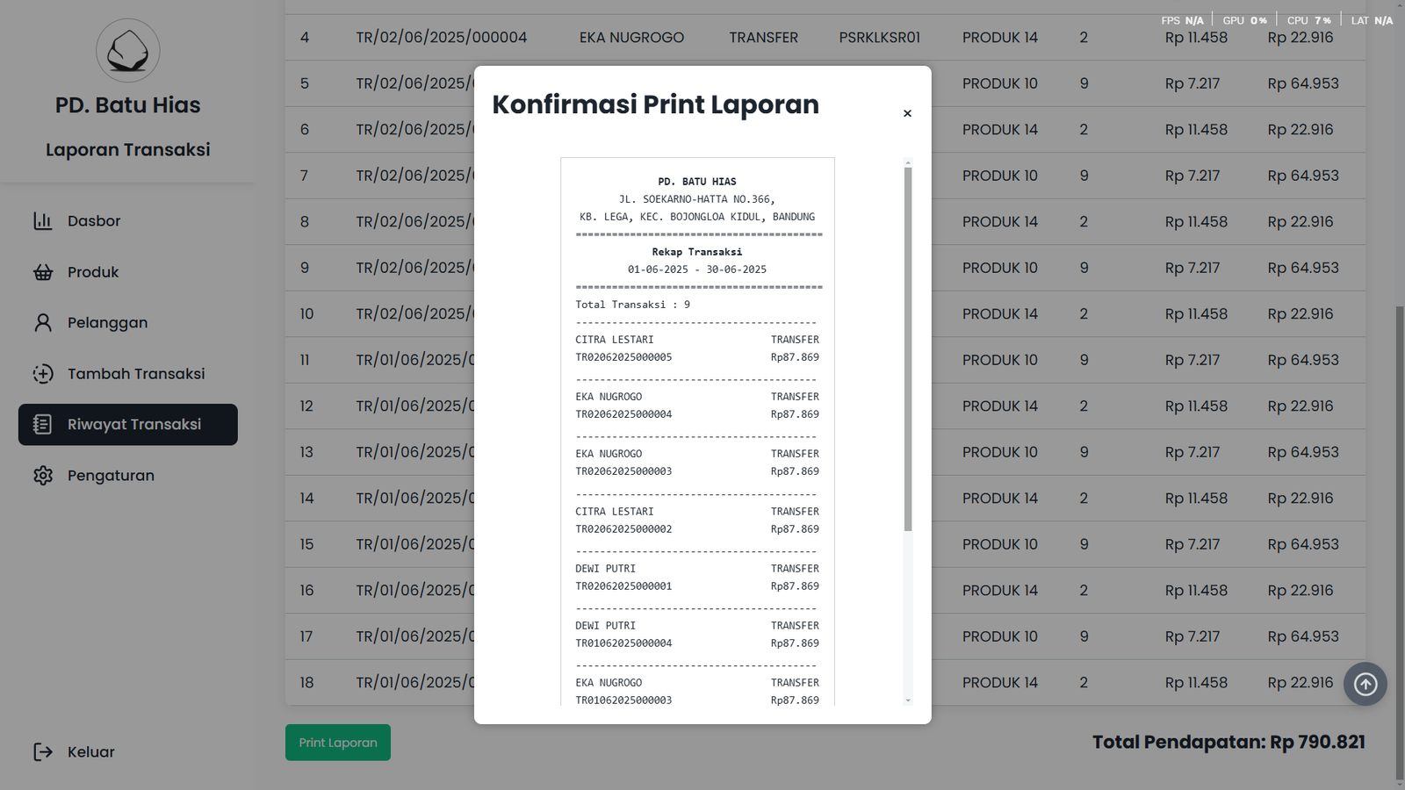Image resolution: width=1405 pixels, height=790 pixels.
Task: Click the Keluar link text
Action: click(x=91, y=752)
